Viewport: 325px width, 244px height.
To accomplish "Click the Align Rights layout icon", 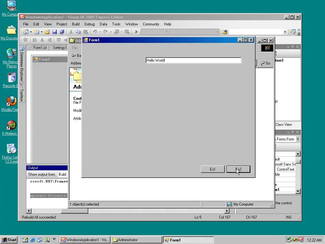I will tap(49, 40).
